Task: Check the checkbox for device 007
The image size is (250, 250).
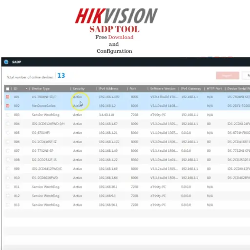Action: 7,151
